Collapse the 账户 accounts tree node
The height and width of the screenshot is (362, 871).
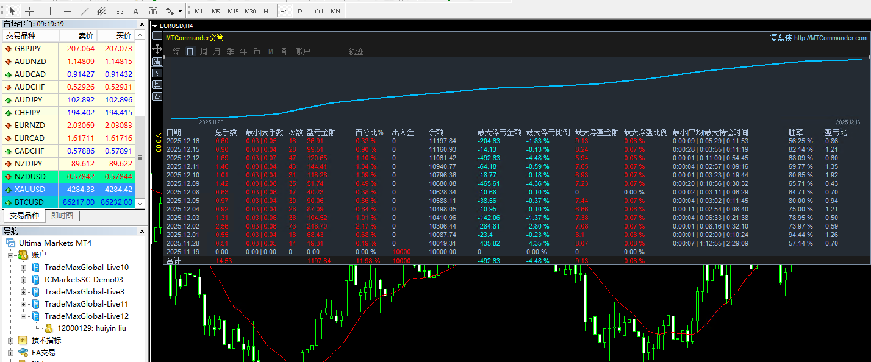coord(12,255)
